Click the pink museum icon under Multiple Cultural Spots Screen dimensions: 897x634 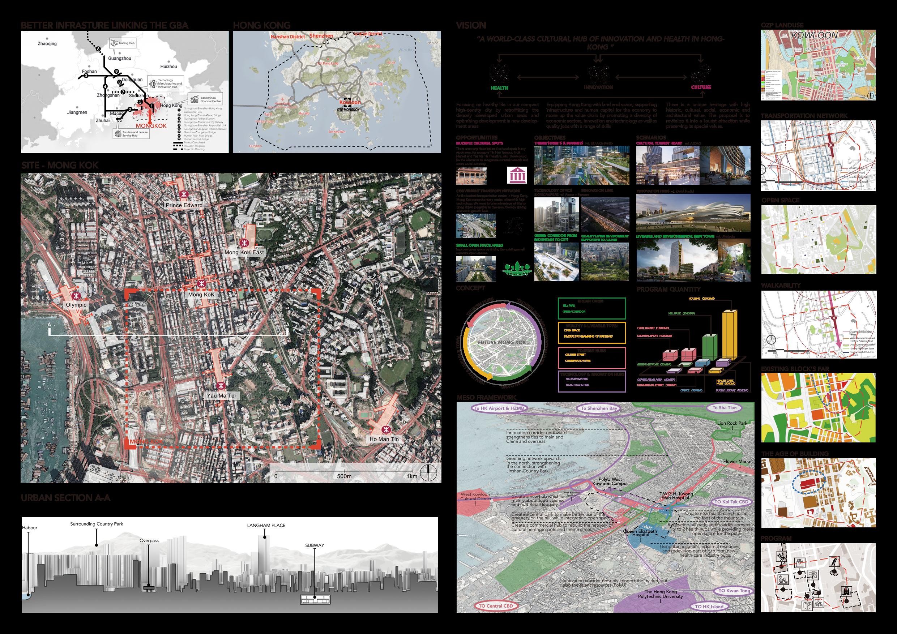(518, 175)
